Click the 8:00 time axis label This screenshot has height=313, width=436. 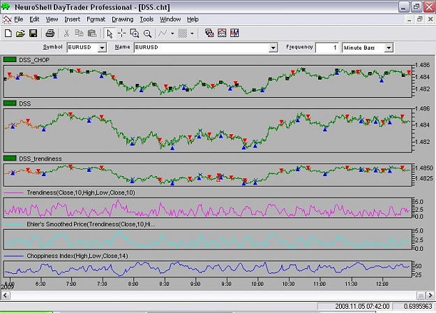click(133, 284)
